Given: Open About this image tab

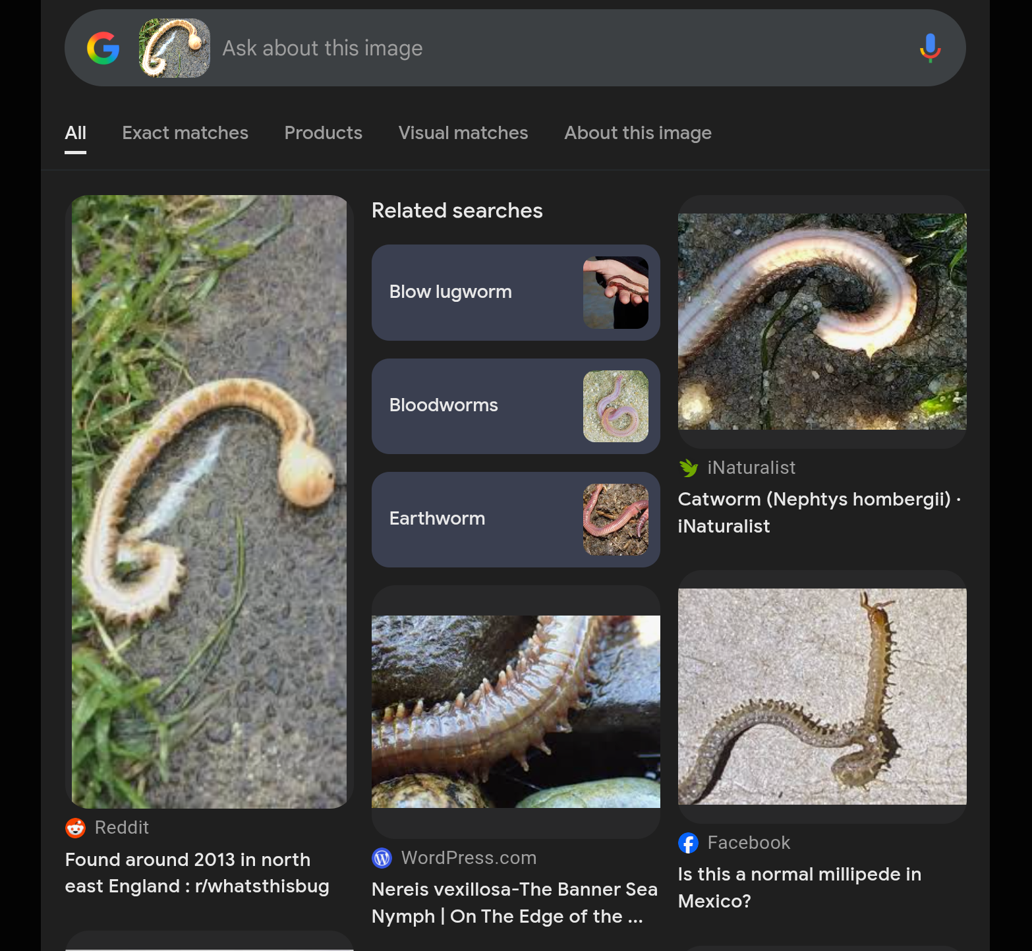Looking at the screenshot, I should (638, 133).
